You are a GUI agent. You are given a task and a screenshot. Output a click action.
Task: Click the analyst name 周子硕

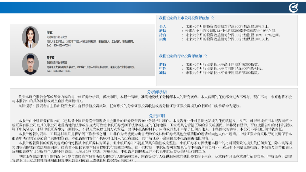(x=51, y=58)
